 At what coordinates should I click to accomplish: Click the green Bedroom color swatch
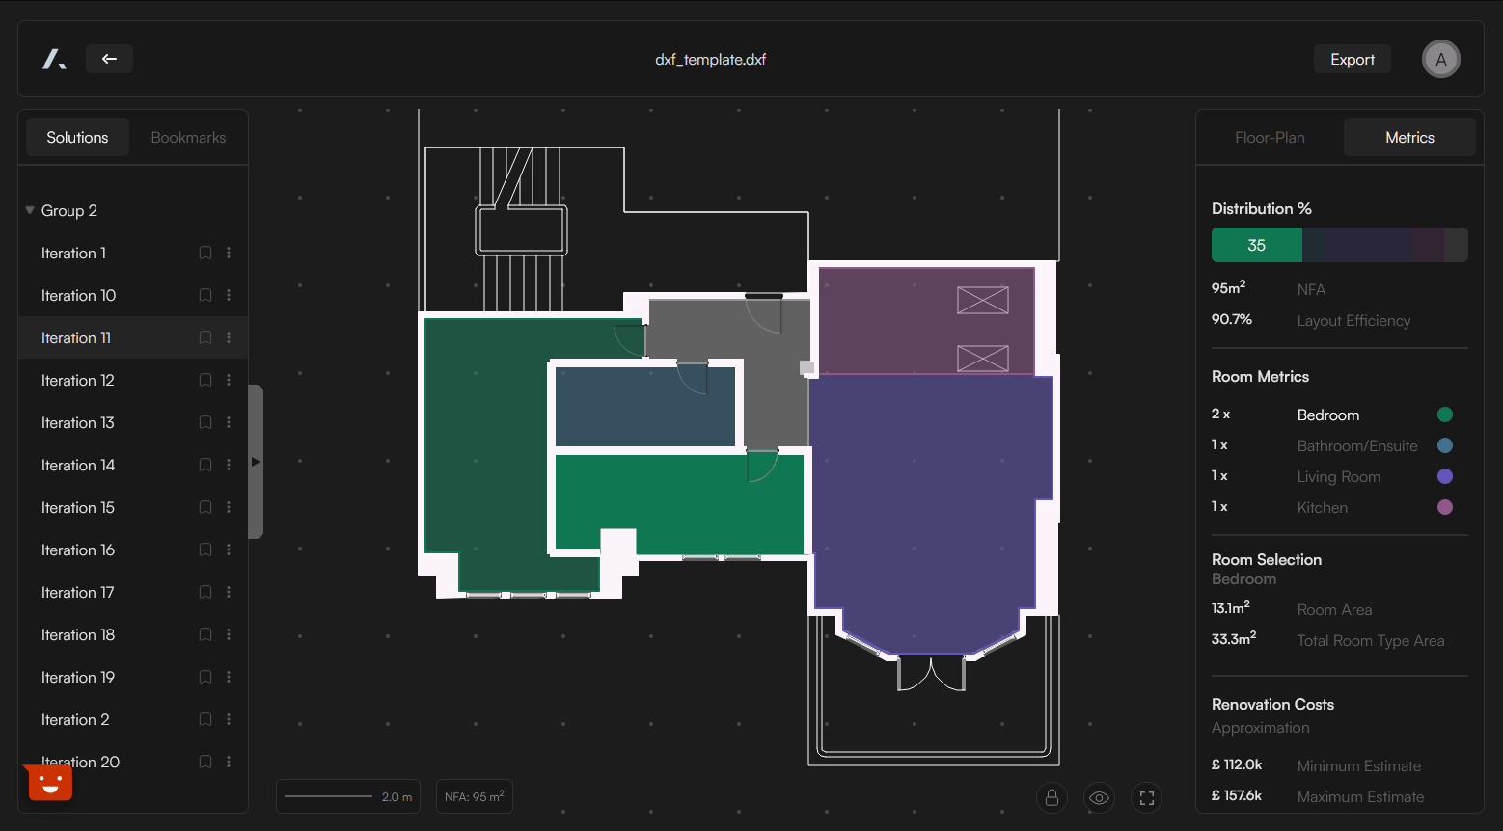click(1444, 415)
